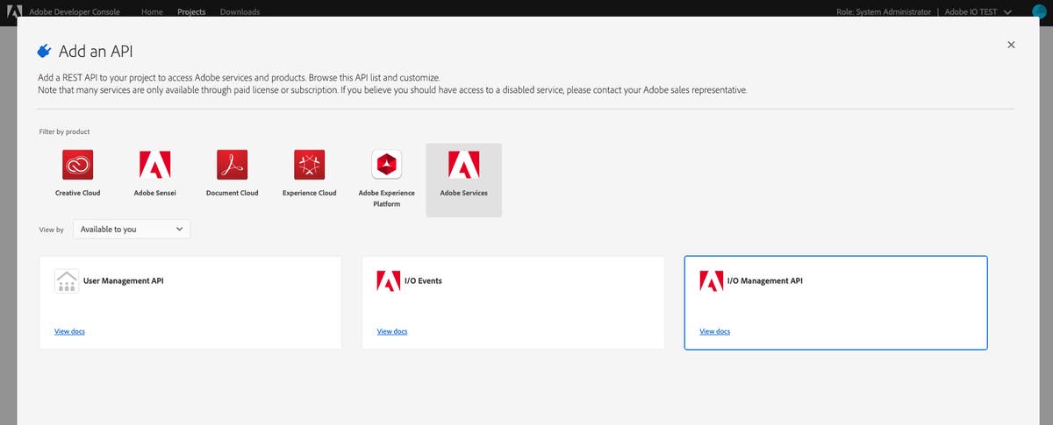Open View docs for User Management API

(x=69, y=331)
